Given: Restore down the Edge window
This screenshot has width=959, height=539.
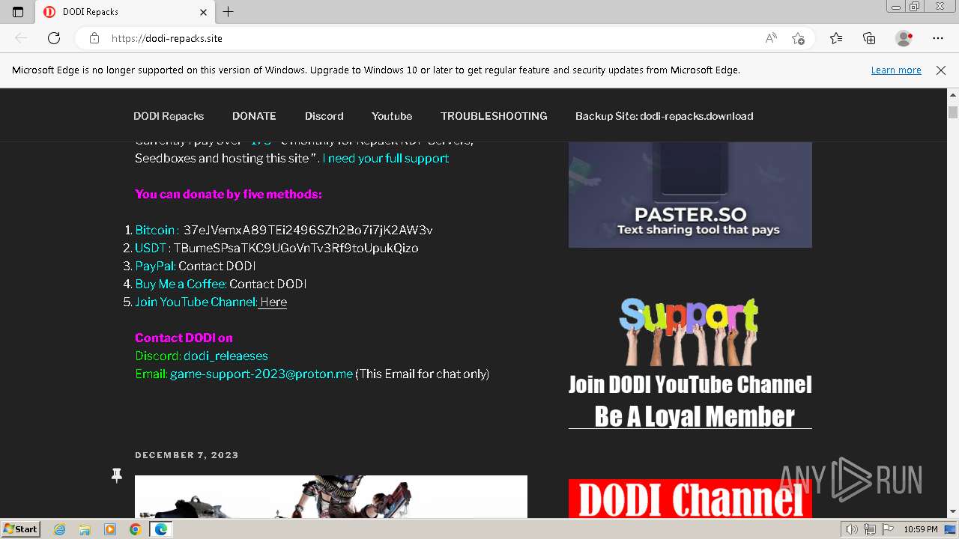Looking at the screenshot, I should pos(915,6).
